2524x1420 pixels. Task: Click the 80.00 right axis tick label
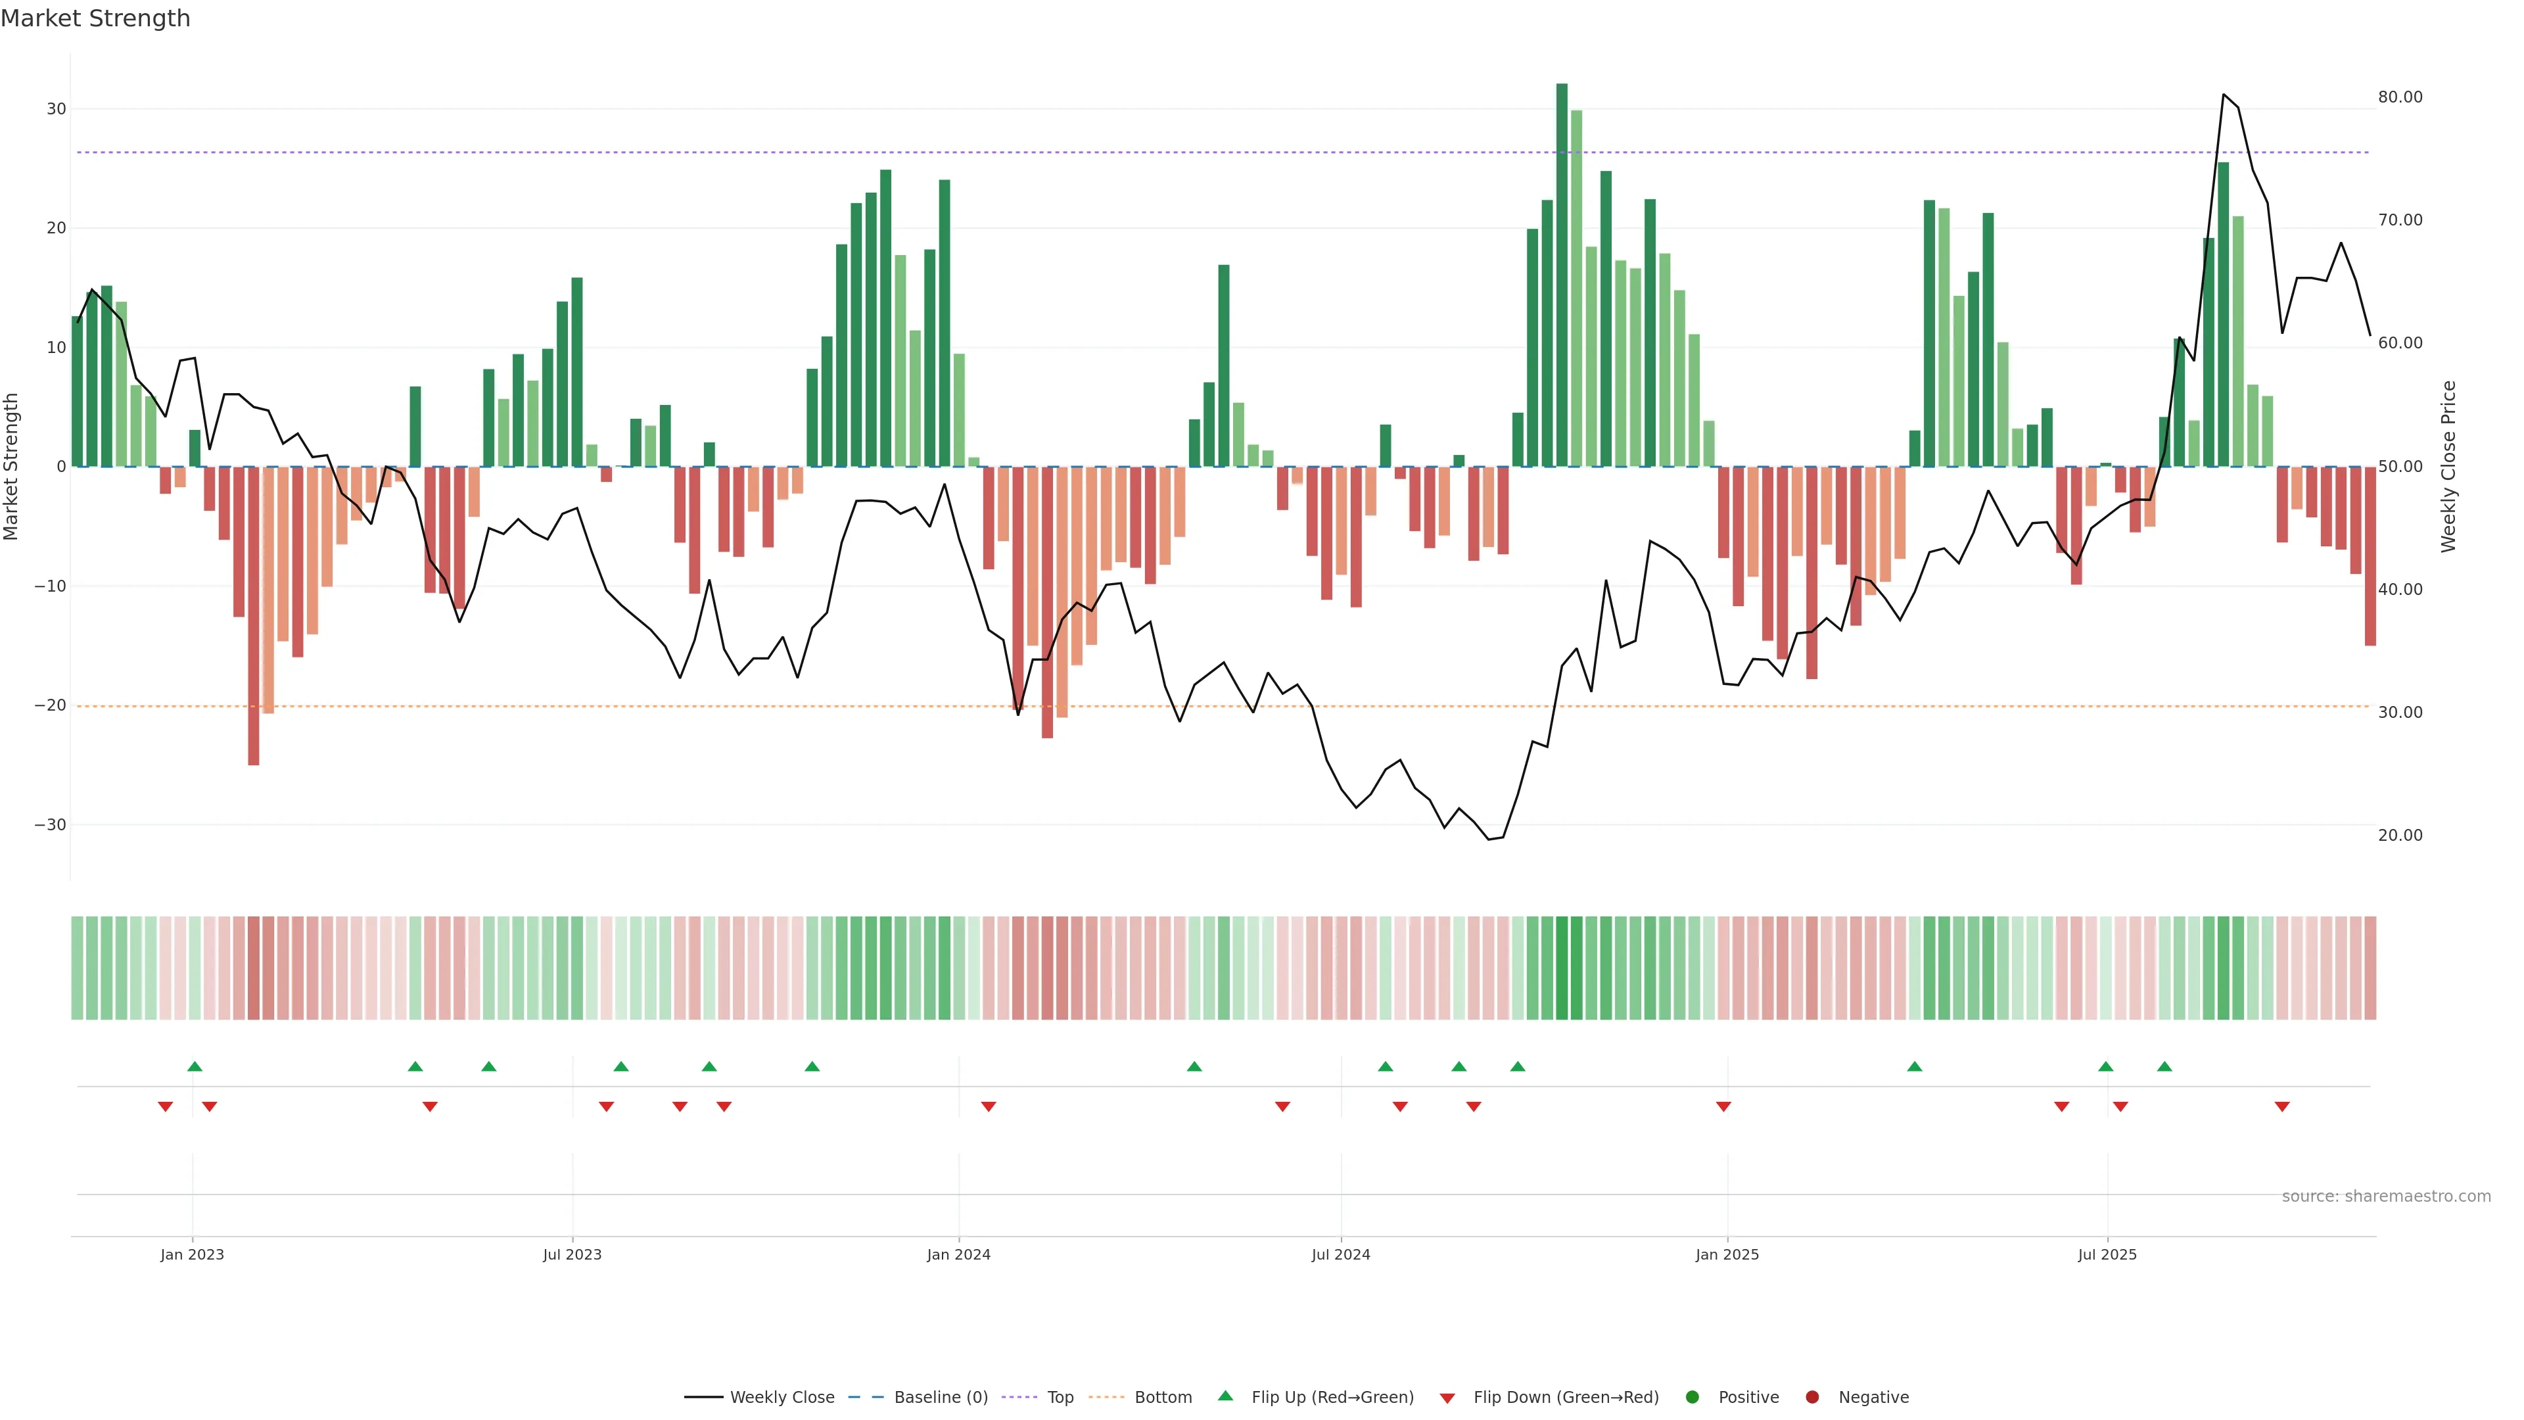click(2400, 97)
